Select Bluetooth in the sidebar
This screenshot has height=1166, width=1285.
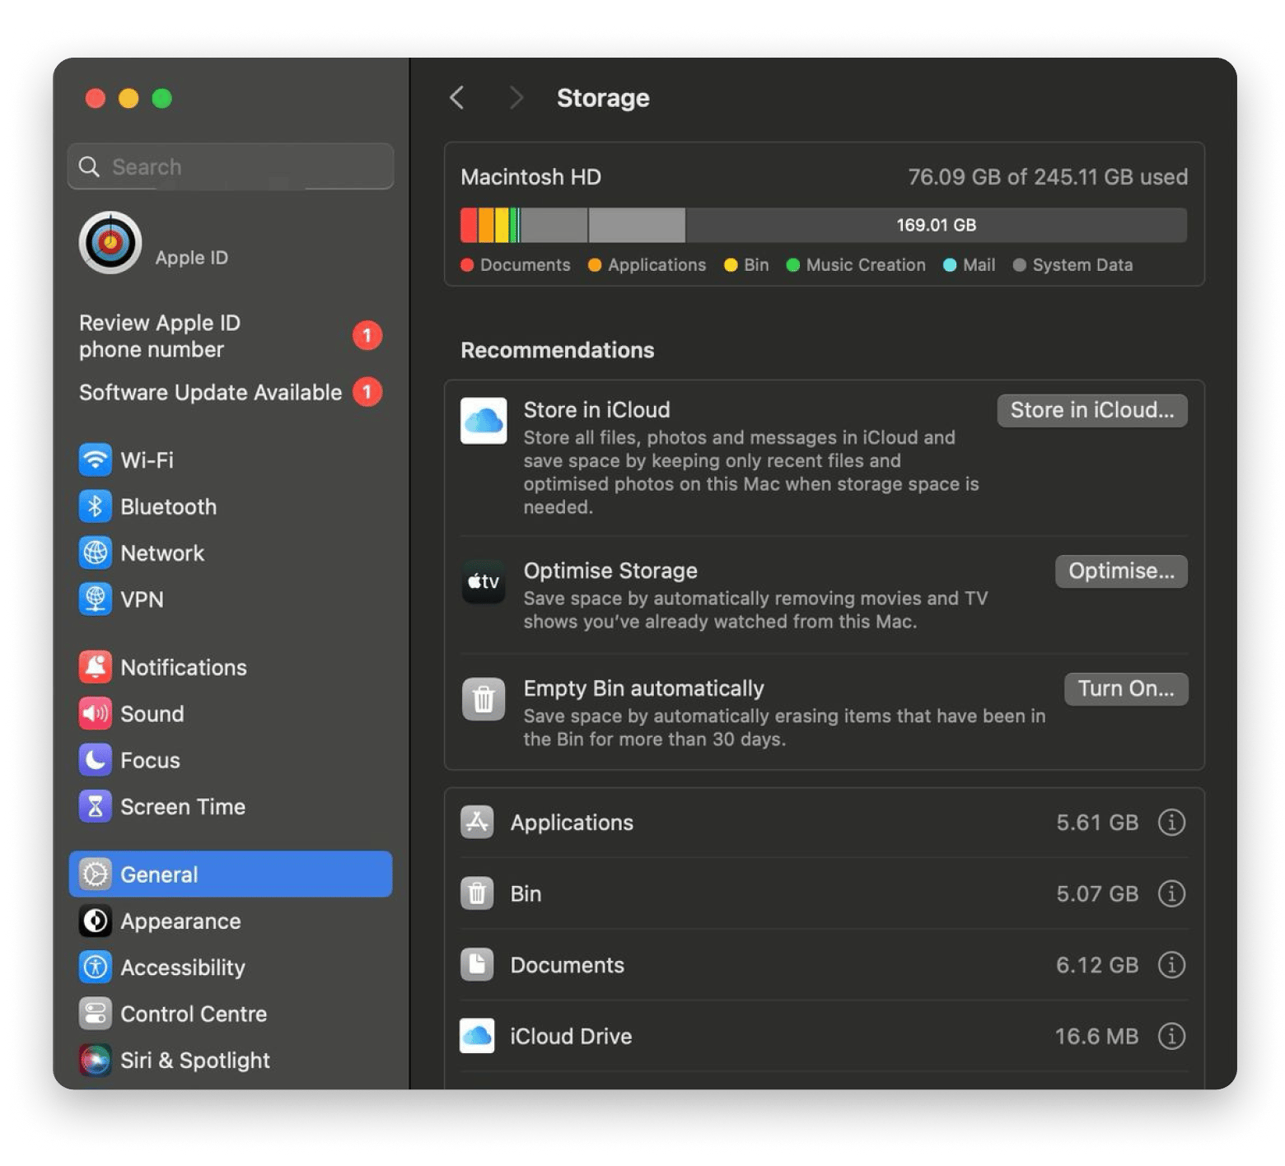point(230,506)
